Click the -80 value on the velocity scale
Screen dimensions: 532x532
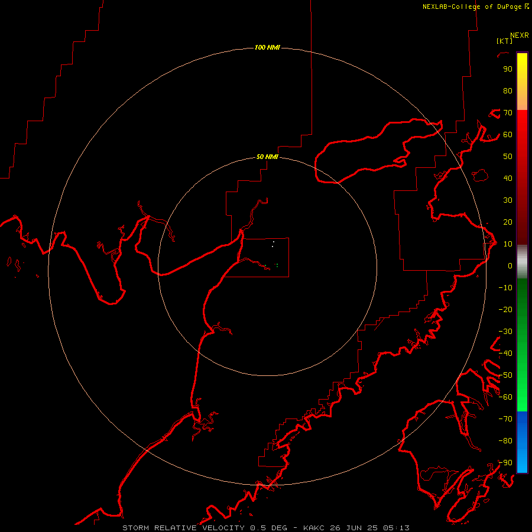tap(505, 441)
